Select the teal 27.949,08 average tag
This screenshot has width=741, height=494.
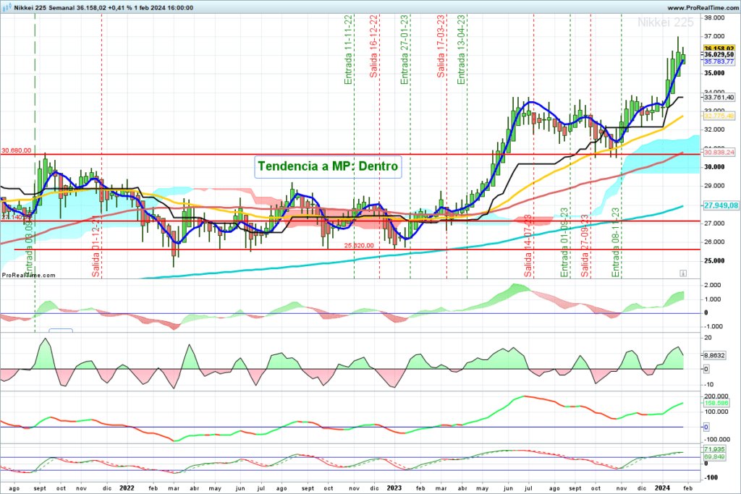click(x=721, y=205)
